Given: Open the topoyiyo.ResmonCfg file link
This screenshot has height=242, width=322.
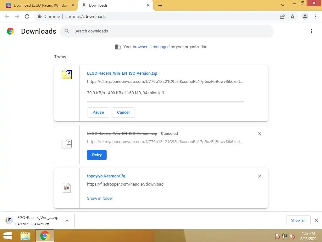Looking at the screenshot, I should [x=106, y=176].
